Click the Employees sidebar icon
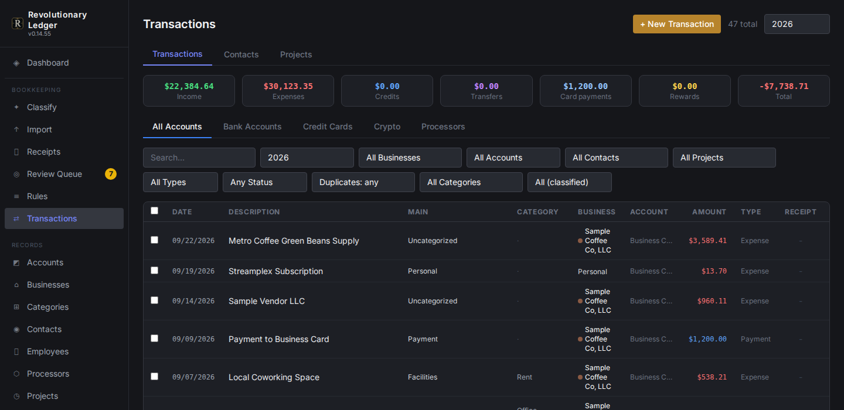Image resolution: width=844 pixels, height=410 pixels. pyautogui.click(x=16, y=351)
